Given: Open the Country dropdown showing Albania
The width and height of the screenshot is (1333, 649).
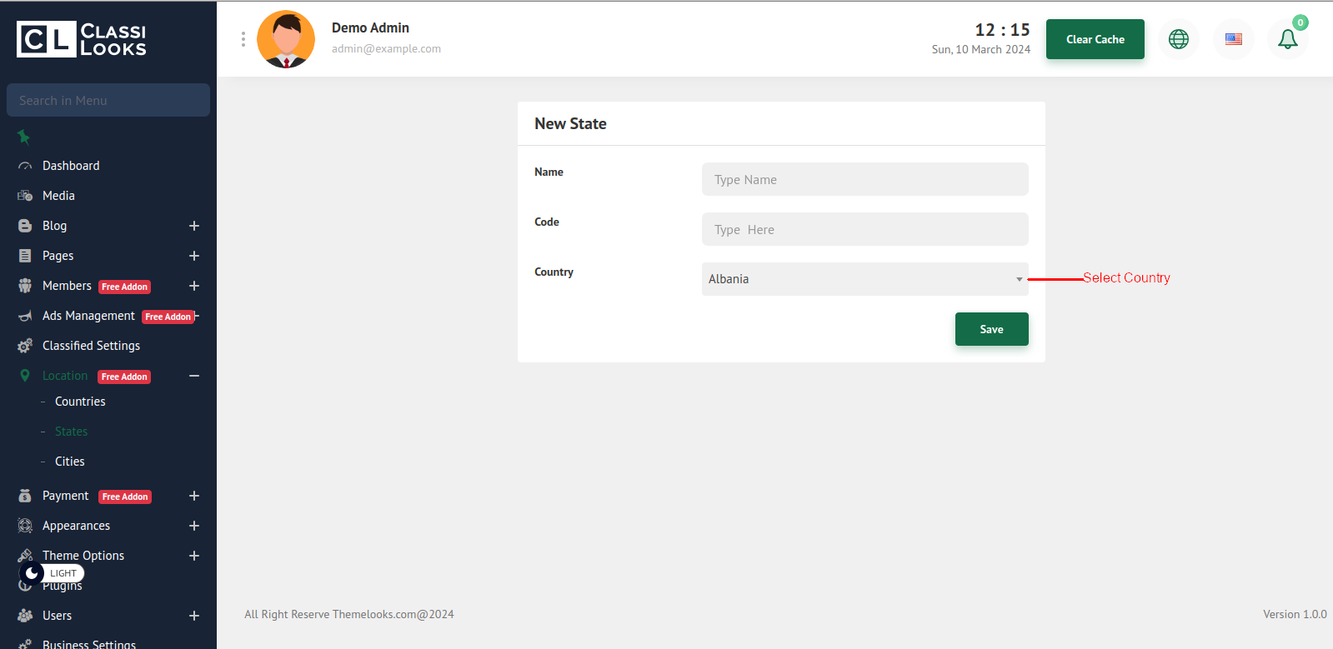Looking at the screenshot, I should pyautogui.click(x=864, y=279).
